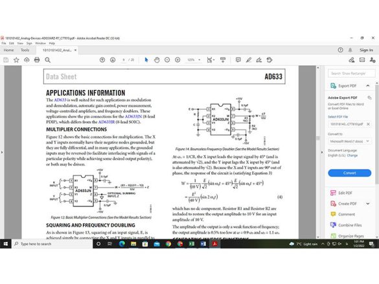379x284 pixels.
Task: Expand the left navigation pane arrow
Action: [x=2, y=152]
